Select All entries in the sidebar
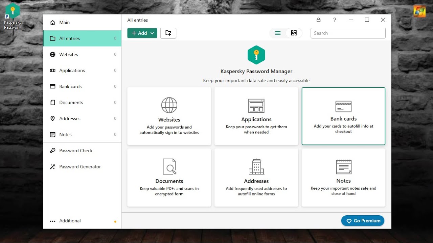 click(83, 38)
